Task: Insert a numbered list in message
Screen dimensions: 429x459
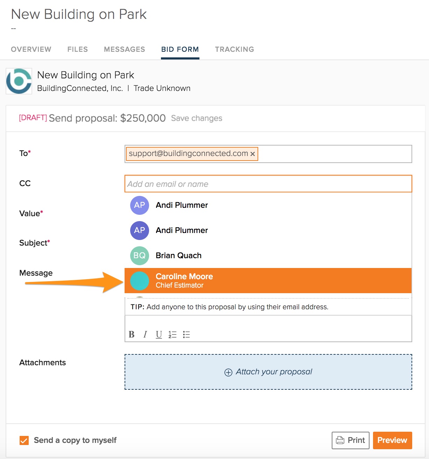Action: point(173,334)
